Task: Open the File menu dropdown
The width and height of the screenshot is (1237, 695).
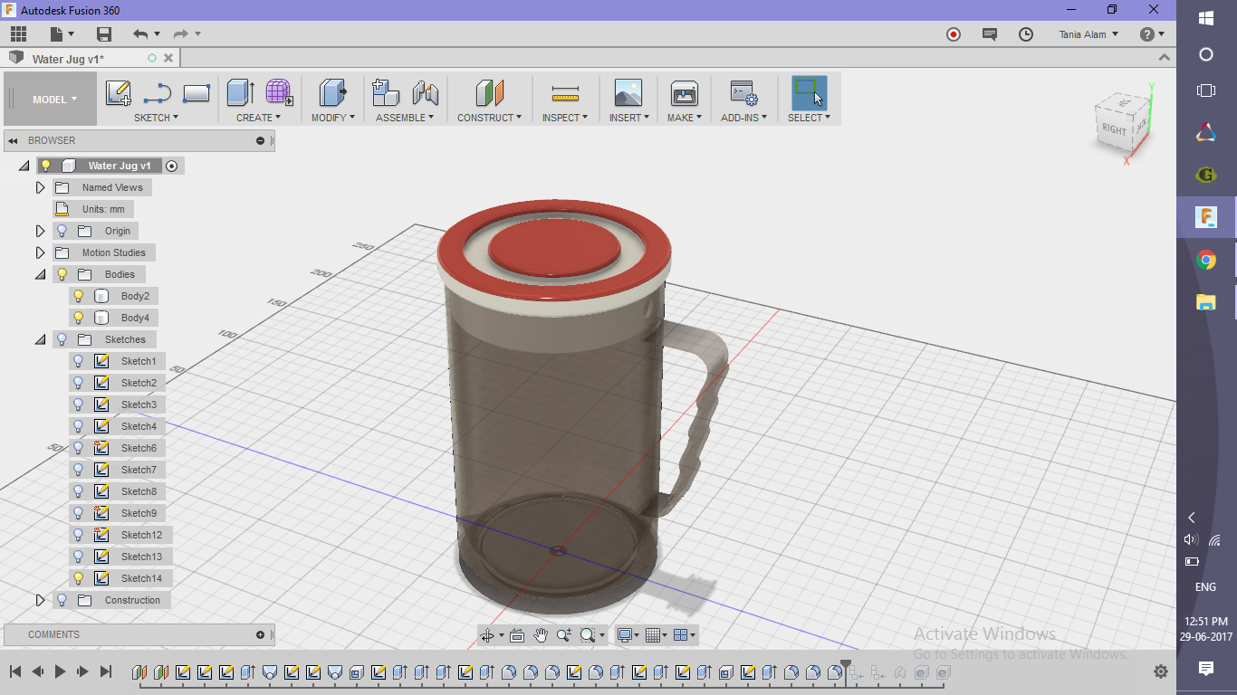Action: point(62,34)
